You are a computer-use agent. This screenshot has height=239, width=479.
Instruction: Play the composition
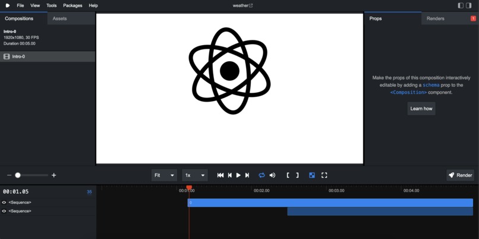[238, 175]
